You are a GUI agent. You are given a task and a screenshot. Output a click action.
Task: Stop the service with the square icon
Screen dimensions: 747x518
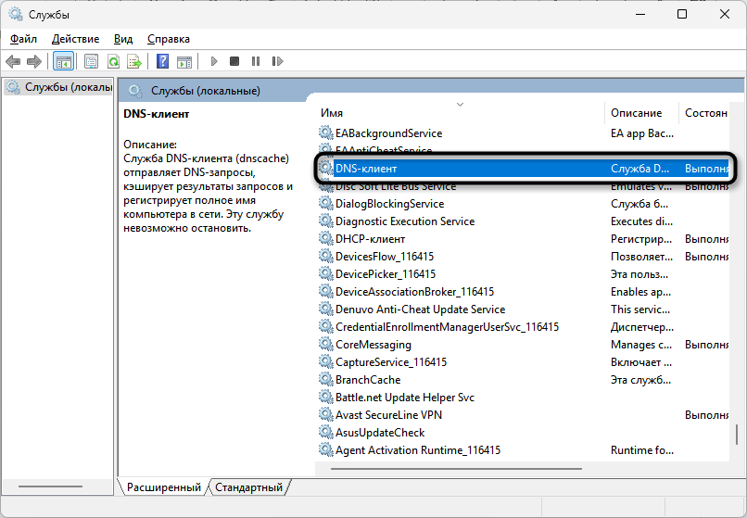234,61
